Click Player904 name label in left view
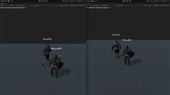Screen dimensions: 170x95 47,39
